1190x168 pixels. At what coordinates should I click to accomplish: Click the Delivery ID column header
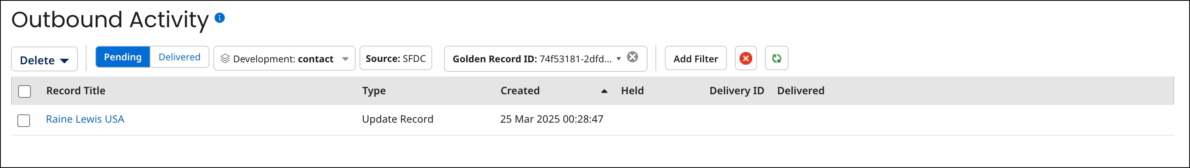coord(736,91)
